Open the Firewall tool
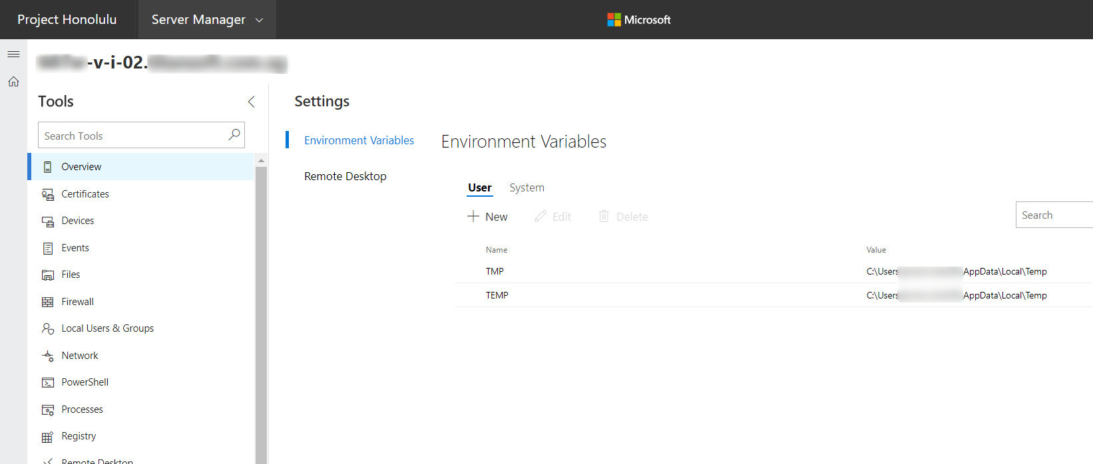This screenshot has height=464, width=1093. [x=77, y=302]
